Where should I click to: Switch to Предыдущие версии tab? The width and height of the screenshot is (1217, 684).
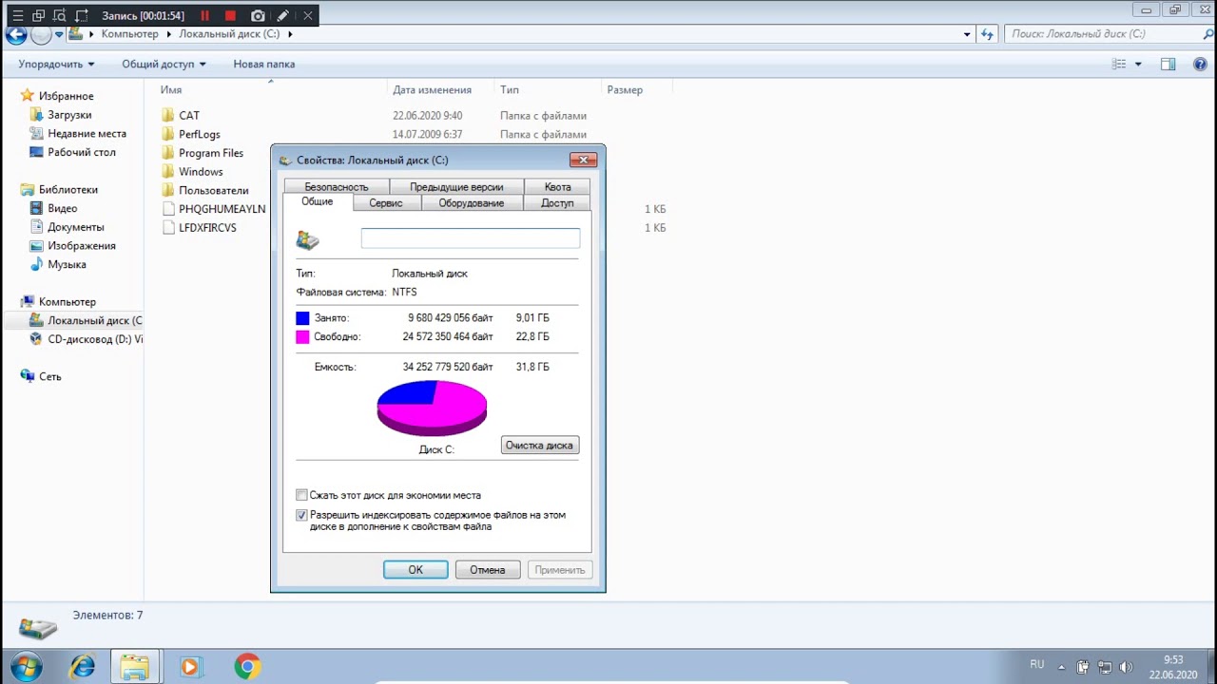456,187
